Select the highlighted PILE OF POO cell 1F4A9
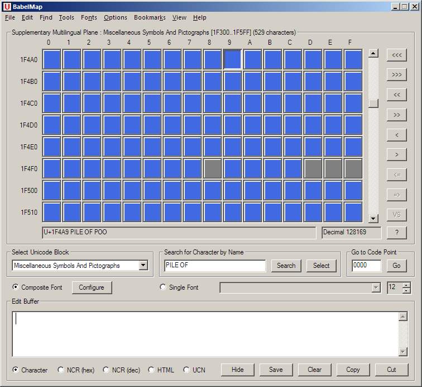The height and width of the screenshot is (387, 422). click(x=233, y=59)
